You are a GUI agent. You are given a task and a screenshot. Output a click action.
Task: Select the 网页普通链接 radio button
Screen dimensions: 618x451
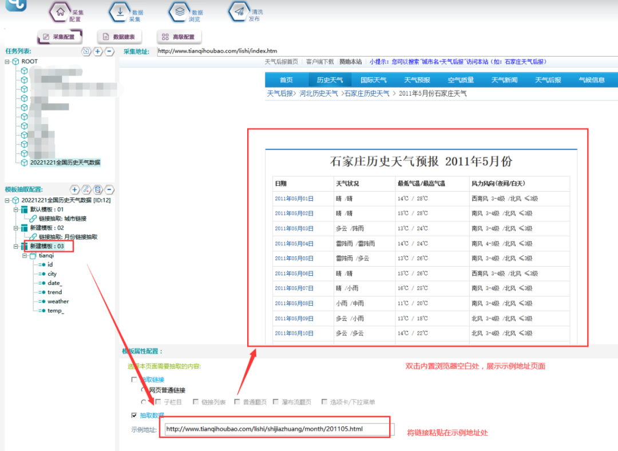coord(144,390)
